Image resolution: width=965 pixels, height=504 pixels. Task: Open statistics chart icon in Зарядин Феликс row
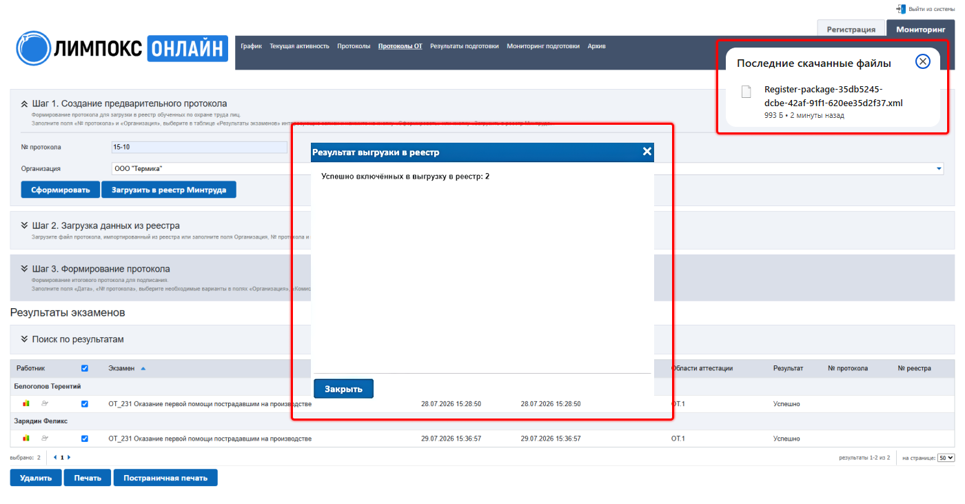(26, 438)
